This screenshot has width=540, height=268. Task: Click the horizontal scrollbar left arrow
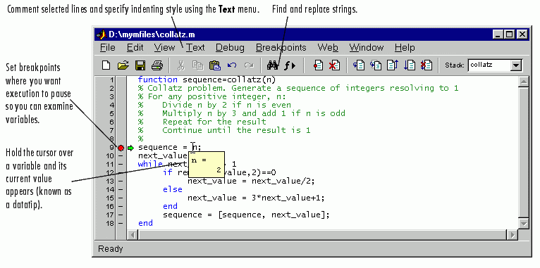pos(133,235)
